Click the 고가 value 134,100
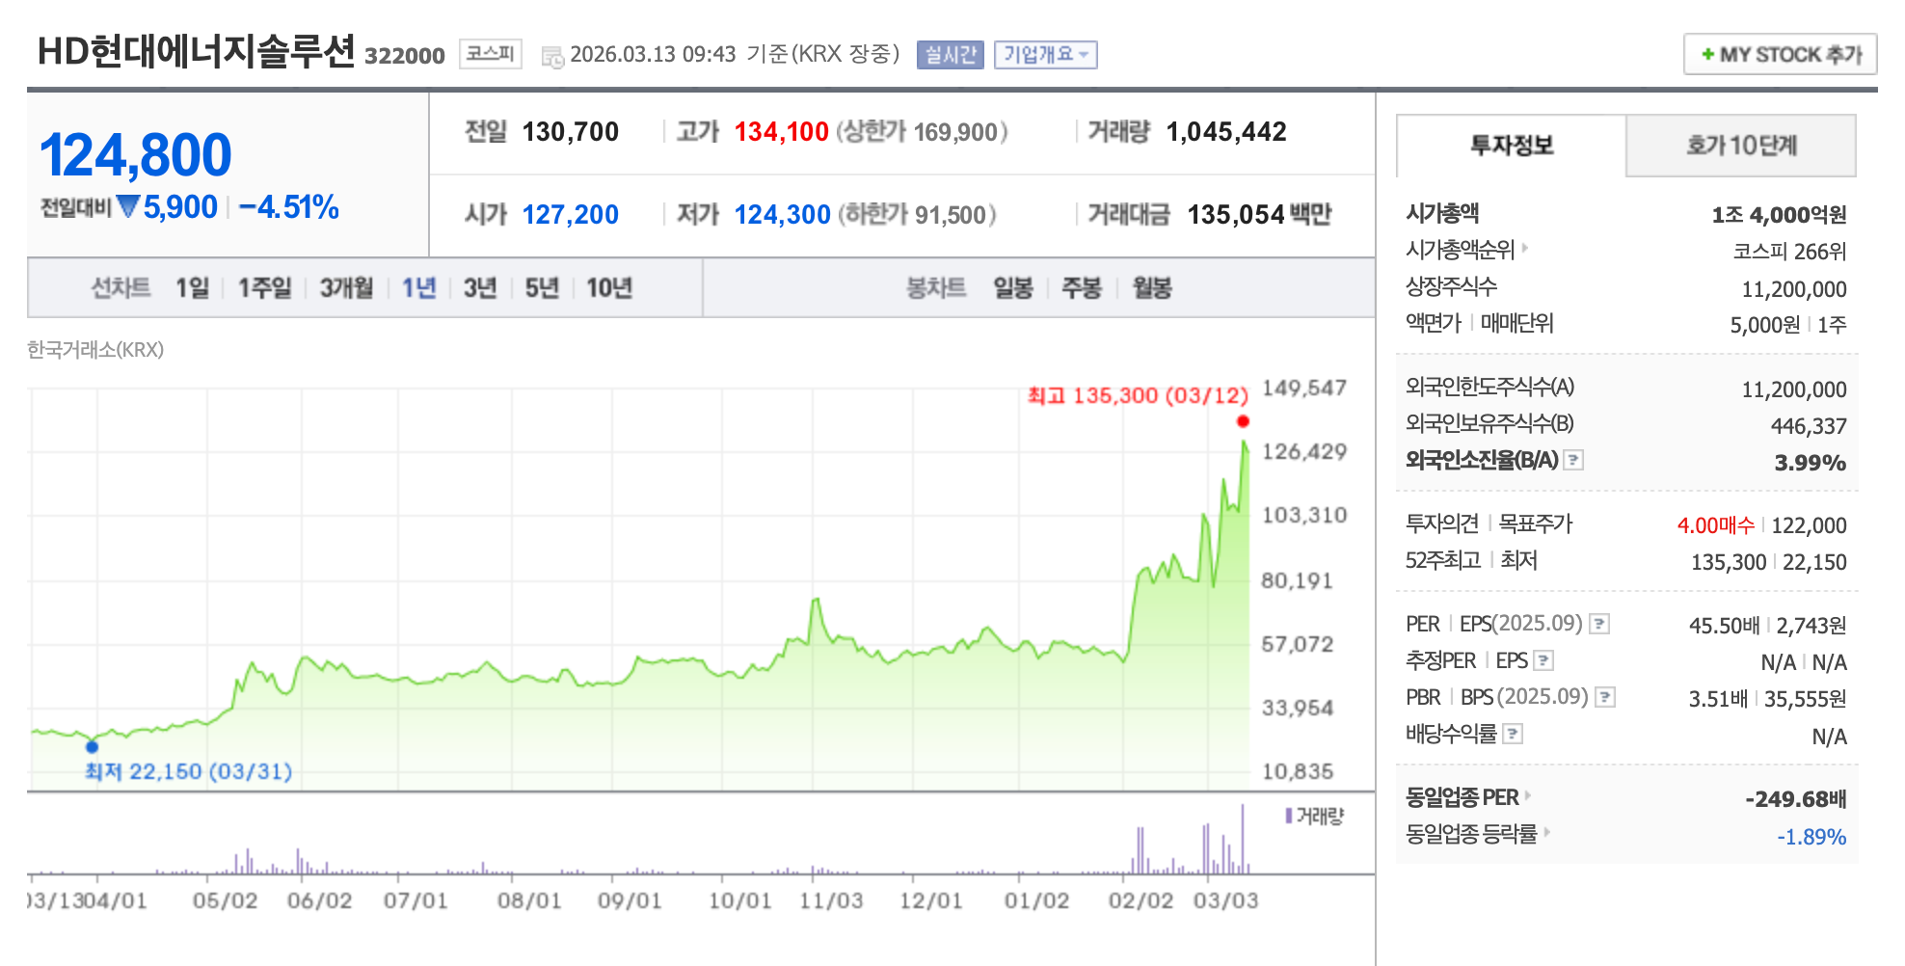Image resolution: width=1905 pixels, height=966 pixels. pyautogui.click(x=782, y=132)
